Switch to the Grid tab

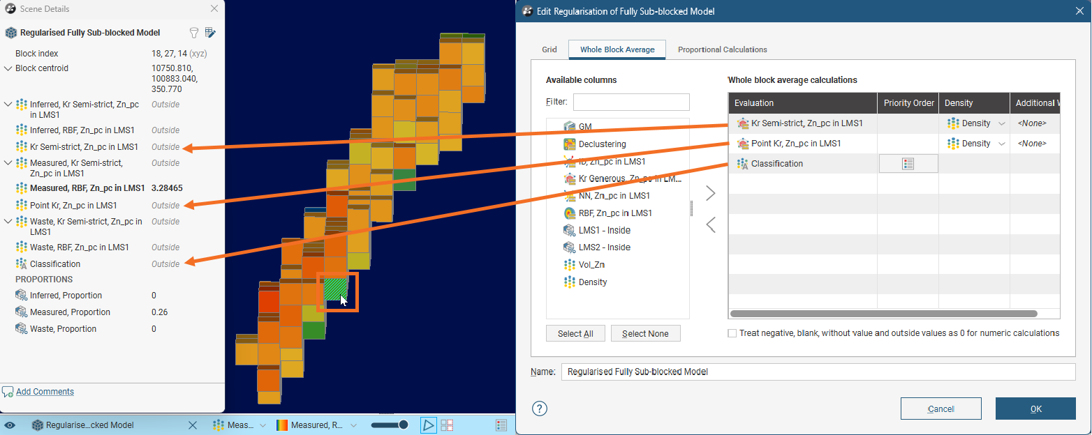click(x=549, y=49)
